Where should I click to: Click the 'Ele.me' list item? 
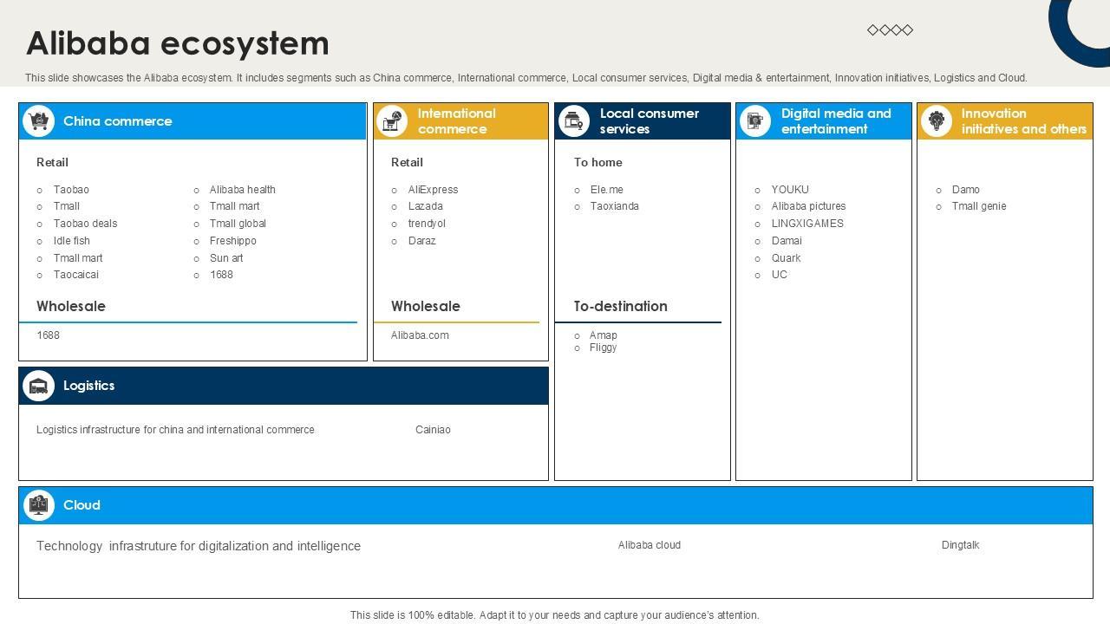tap(607, 190)
